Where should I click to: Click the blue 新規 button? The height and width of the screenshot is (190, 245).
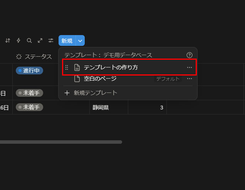coord(67,40)
